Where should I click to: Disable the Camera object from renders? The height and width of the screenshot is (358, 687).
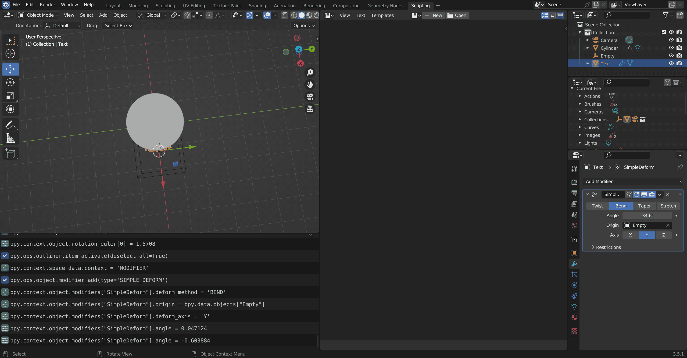(679, 40)
